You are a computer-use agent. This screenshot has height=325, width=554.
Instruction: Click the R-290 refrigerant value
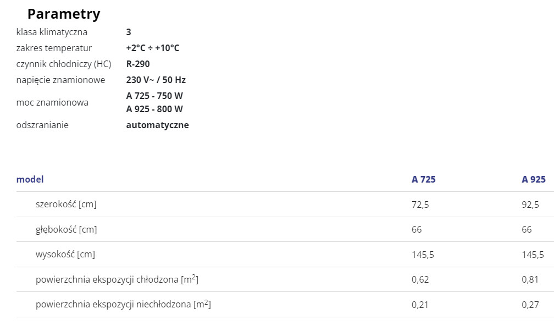pyautogui.click(x=138, y=64)
